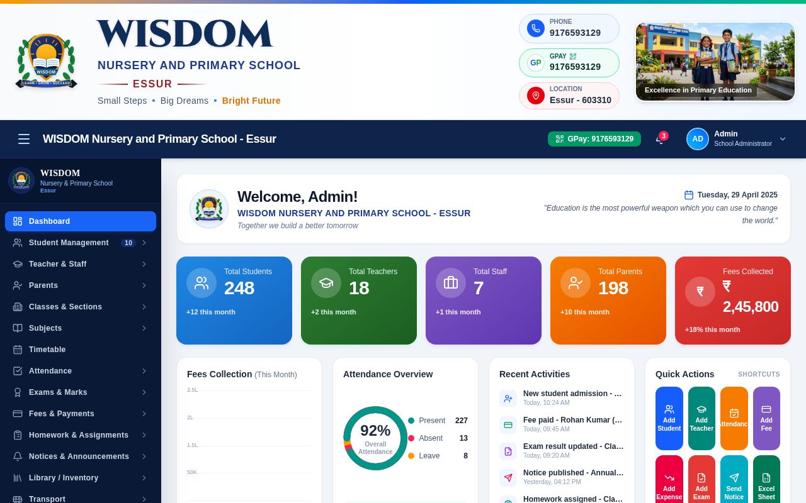806x503 pixels.
Task: Click the 92% attendance donut chart
Action: tap(375, 438)
